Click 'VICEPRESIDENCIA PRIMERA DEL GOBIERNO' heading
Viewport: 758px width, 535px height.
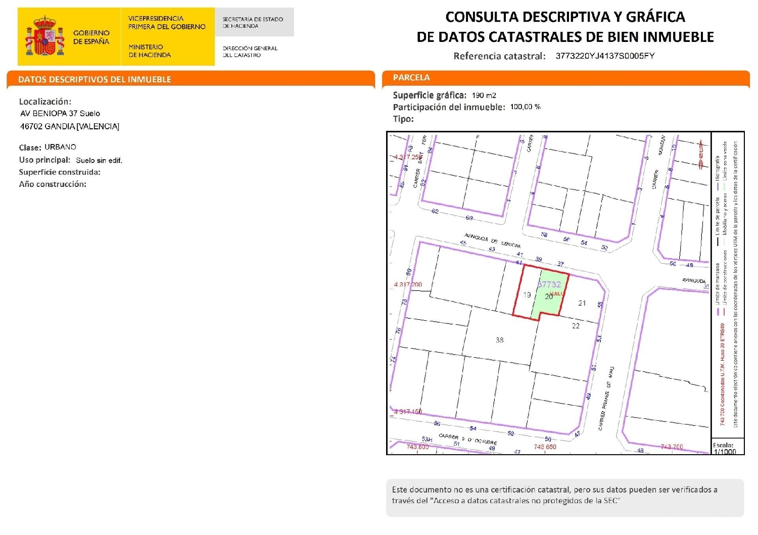click(x=167, y=22)
